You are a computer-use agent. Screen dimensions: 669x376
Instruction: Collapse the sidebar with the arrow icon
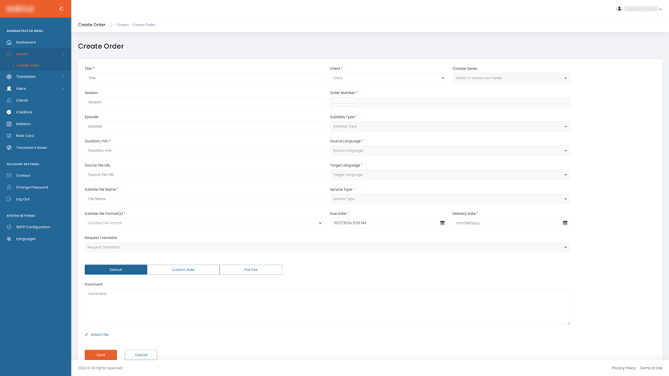tap(61, 9)
